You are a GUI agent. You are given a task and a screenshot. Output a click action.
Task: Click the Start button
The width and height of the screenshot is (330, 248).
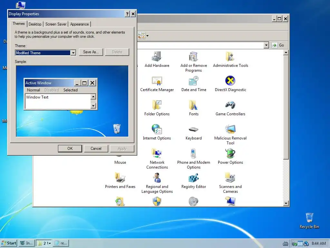point(9,243)
